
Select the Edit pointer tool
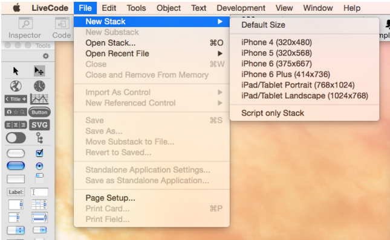(x=39, y=71)
